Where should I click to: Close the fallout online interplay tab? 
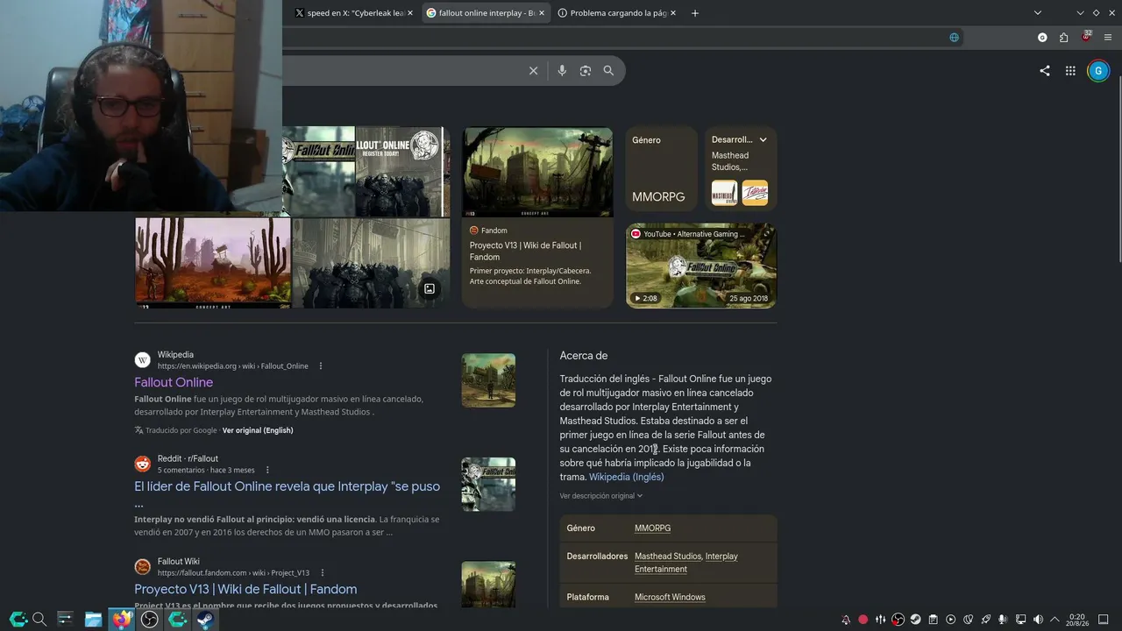pyautogui.click(x=541, y=13)
